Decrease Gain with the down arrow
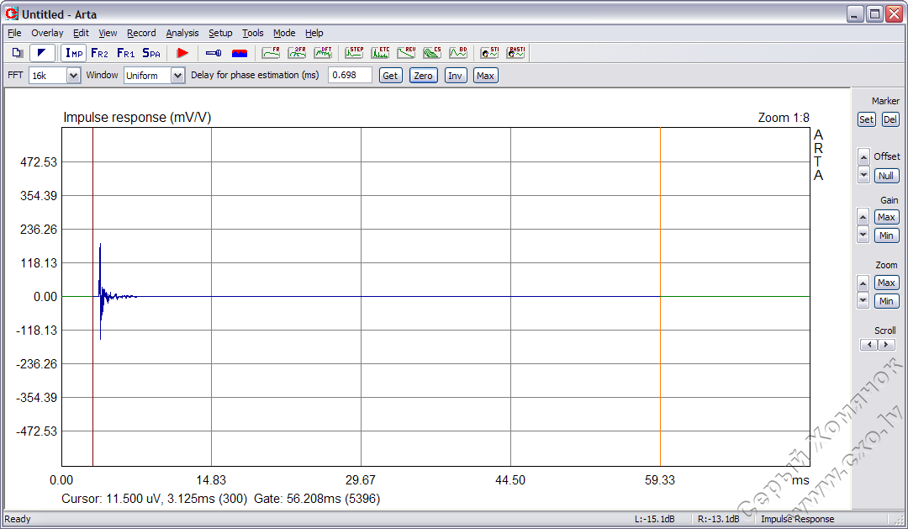The height and width of the screenshot is (529, 908). [x=863, y=235]
